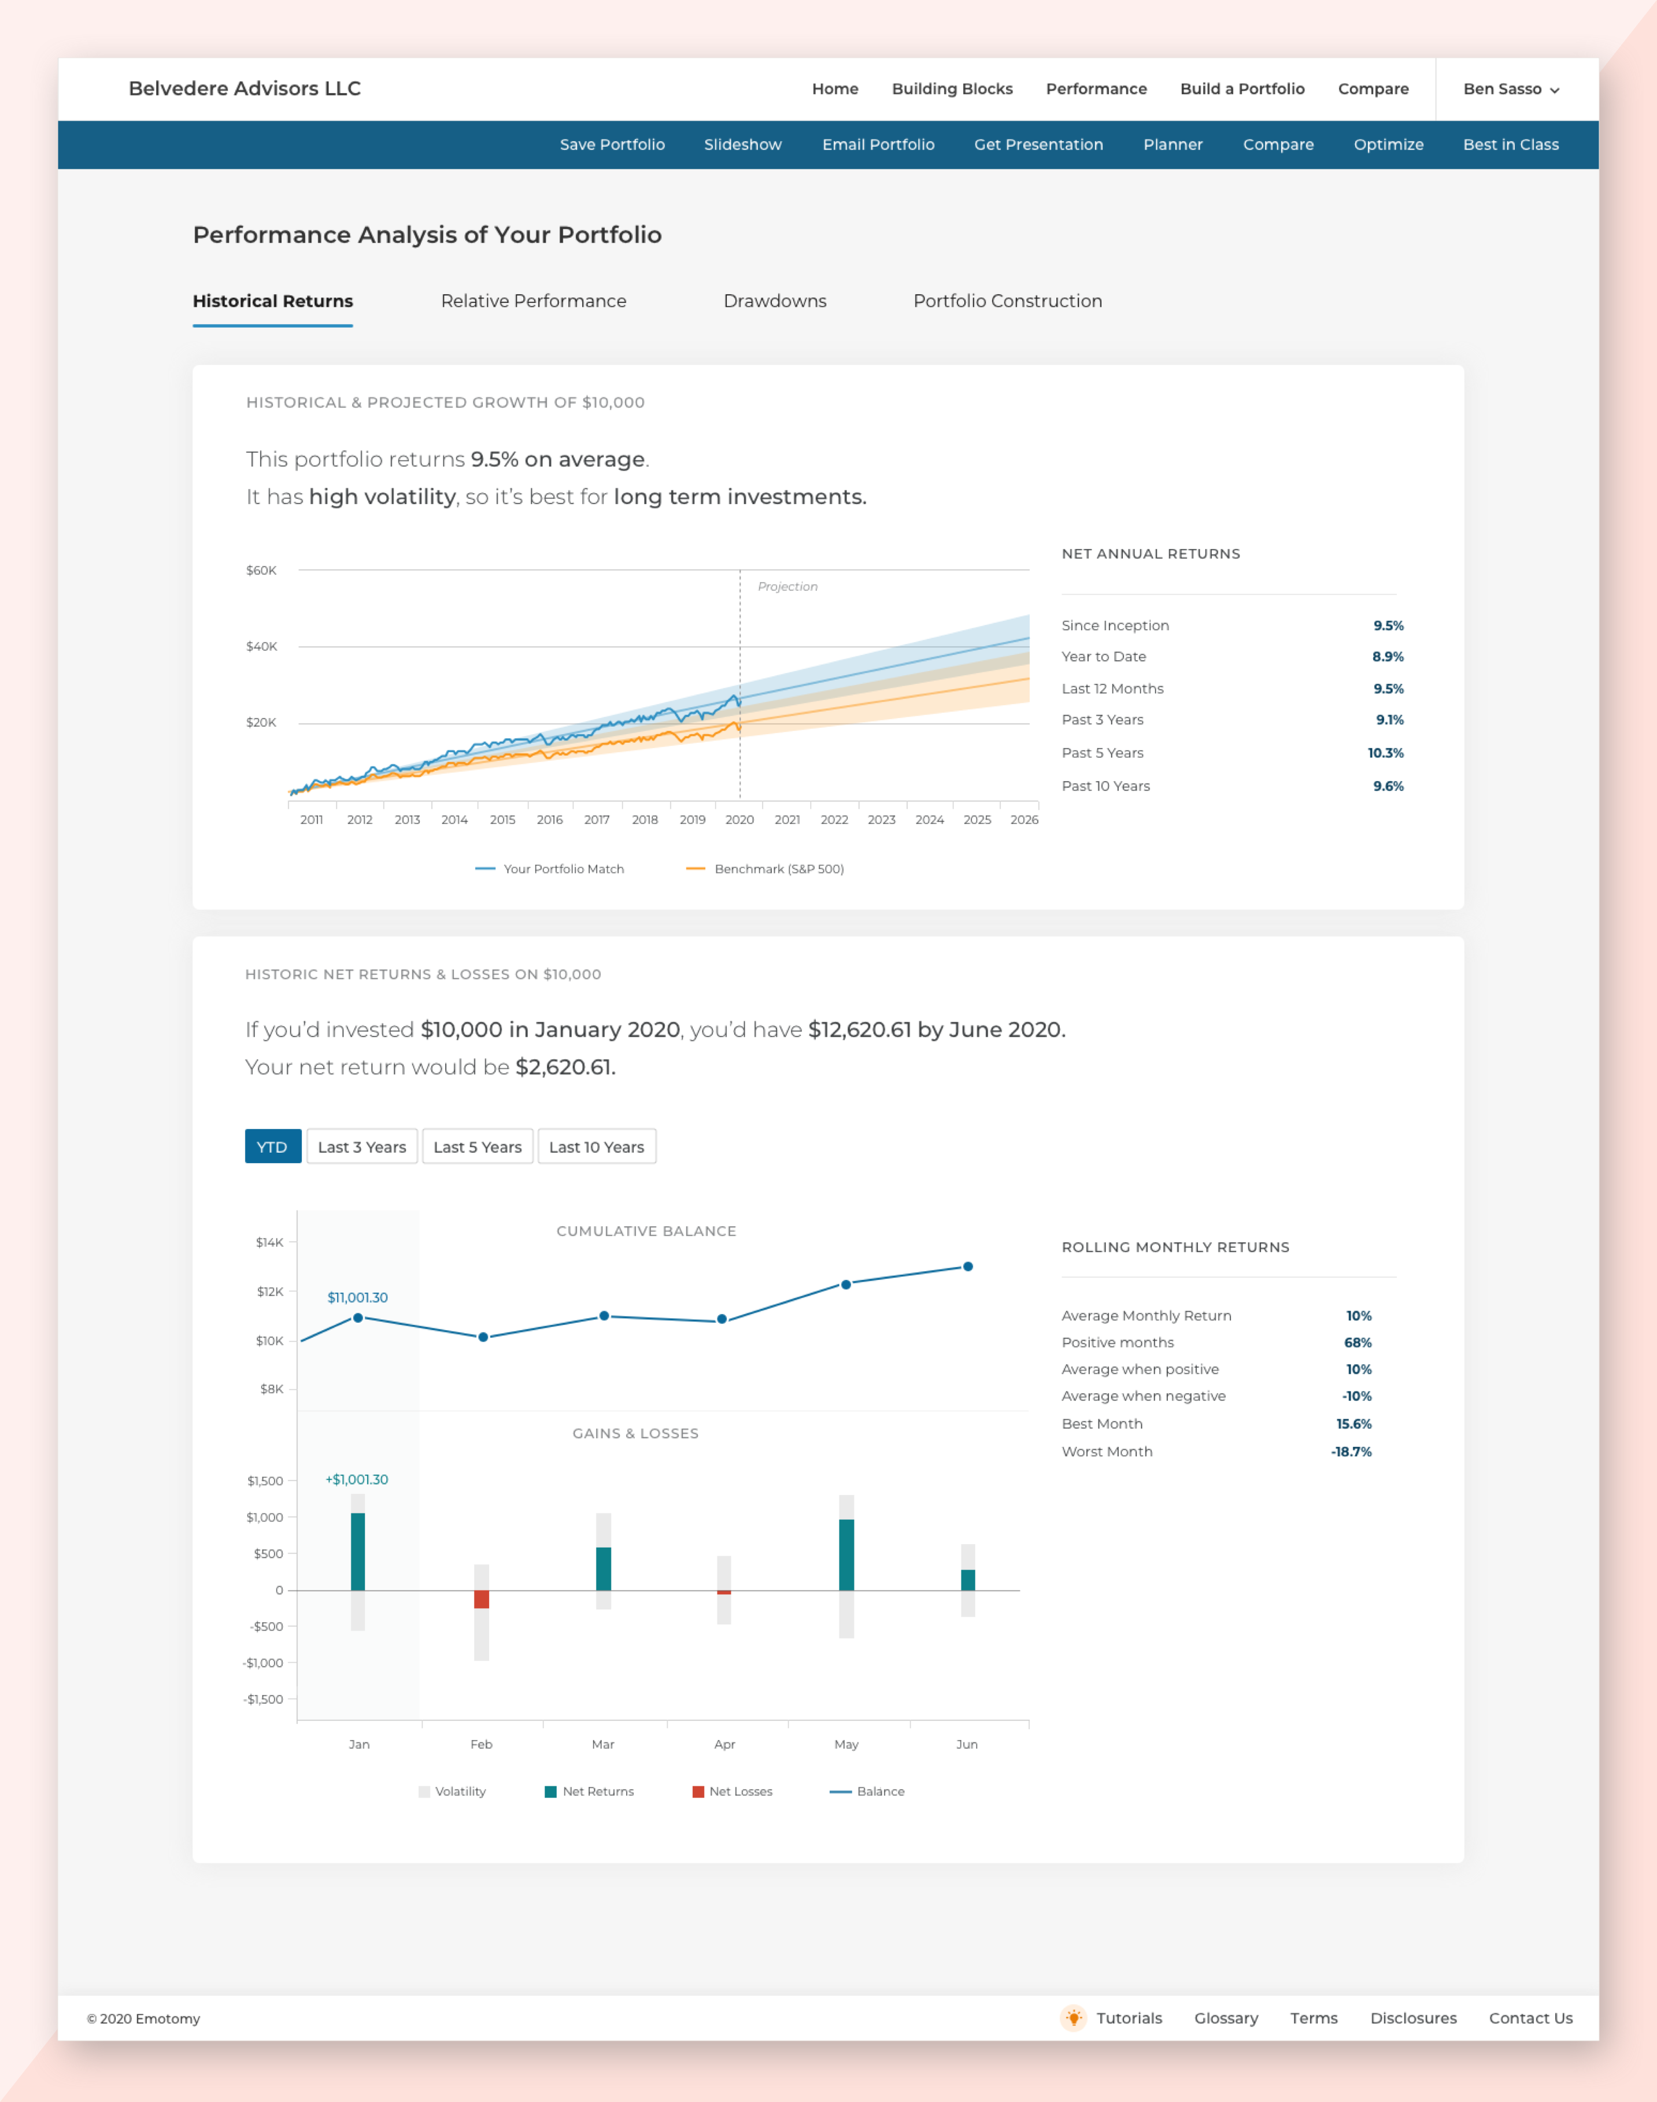Click the Tutorials lightbulb icon
The width and height of the screenshot is (1657, 2102).
click(x=1073, y=2018)
